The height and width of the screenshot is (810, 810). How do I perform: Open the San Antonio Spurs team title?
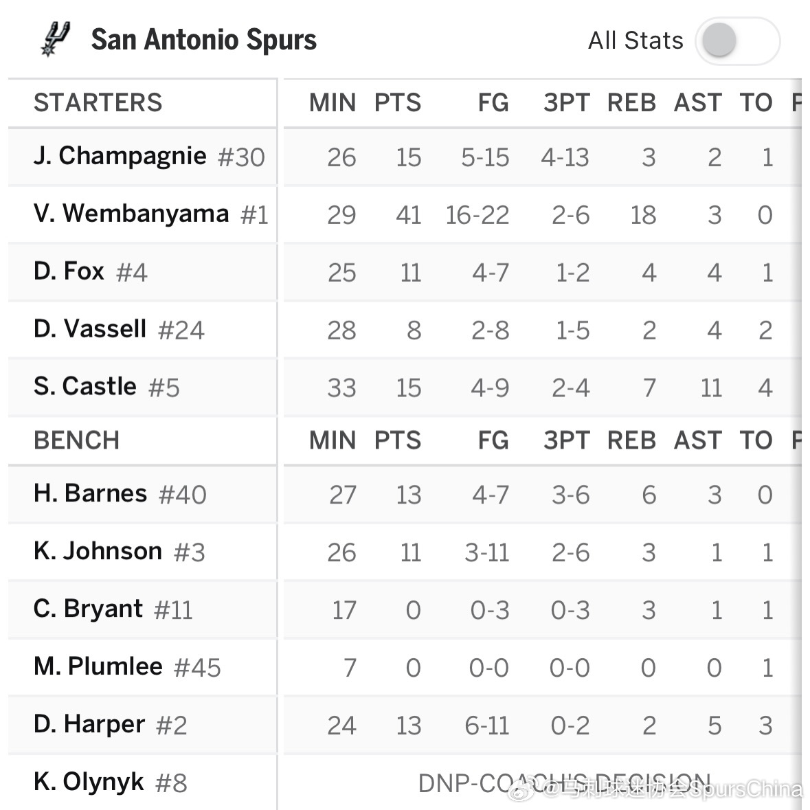point(203,39)
